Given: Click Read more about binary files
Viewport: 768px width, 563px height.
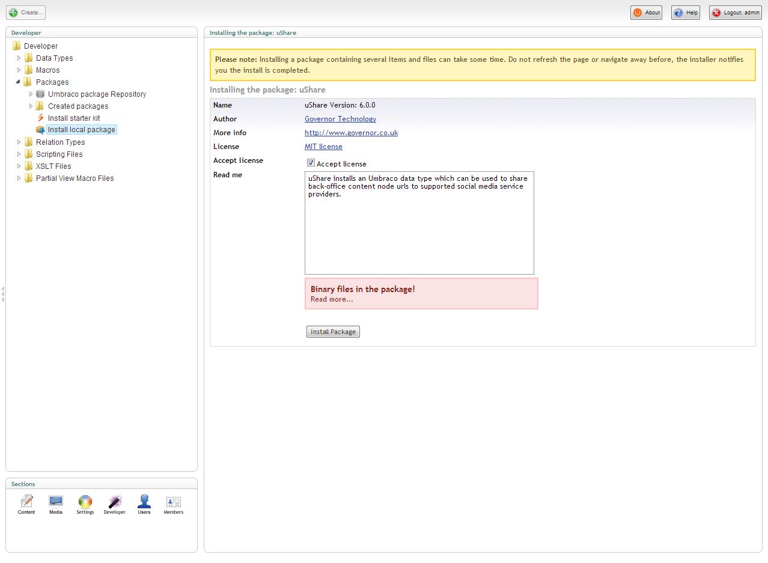Looking at the screenshot, I should tap(332, 299).
